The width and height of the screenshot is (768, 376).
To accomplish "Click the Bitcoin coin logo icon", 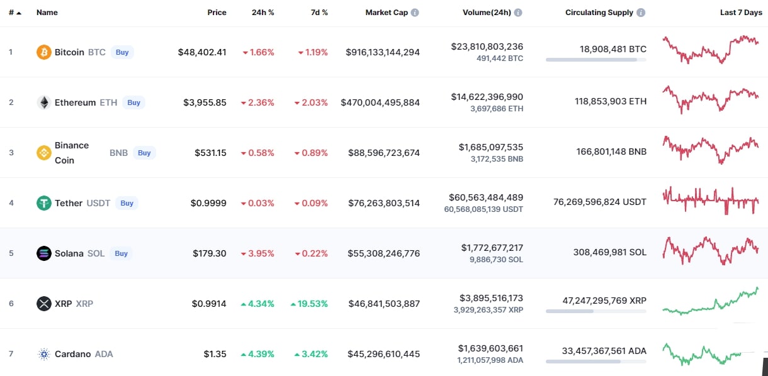I will point(44,52).
